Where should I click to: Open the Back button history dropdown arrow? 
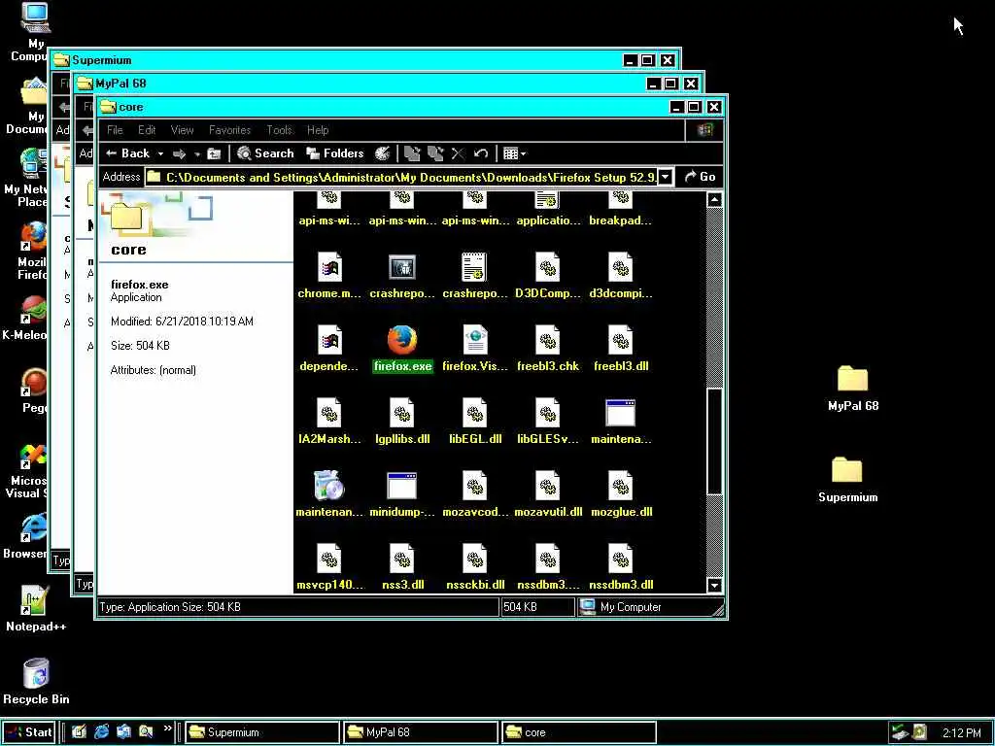coord(160,154)
